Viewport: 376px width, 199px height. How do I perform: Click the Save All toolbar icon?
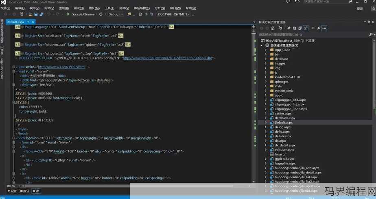(42, 14)
